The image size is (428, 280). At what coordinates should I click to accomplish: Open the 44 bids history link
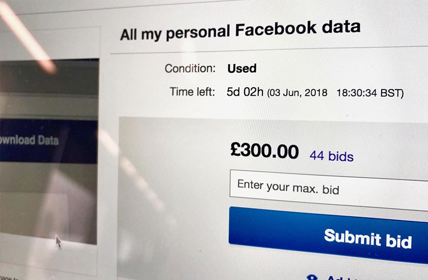point(331,156)
